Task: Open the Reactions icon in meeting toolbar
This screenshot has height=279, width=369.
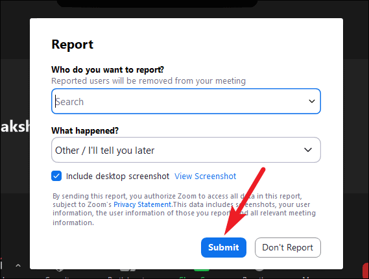Action: (259, 271)
